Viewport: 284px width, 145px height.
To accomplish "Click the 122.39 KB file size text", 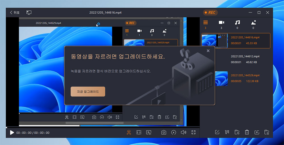I will coord(252,81).
